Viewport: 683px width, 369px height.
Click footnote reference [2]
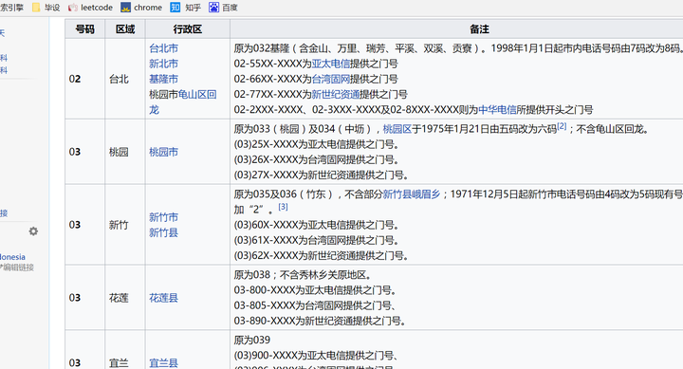pos(562,126)
